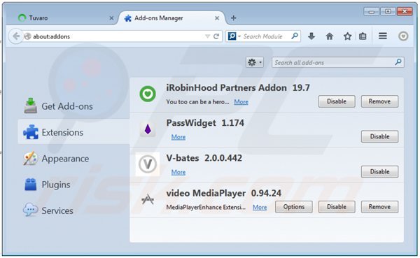Click the Plugins blue brick icon

(31, 185)
